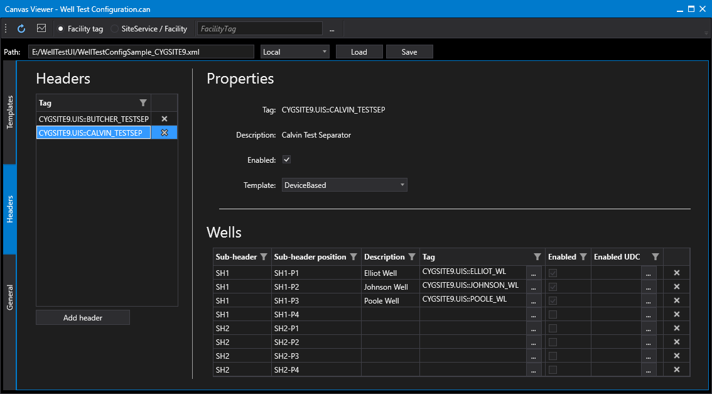Click the chart image icon in toolbar
The width and height of the screenshot is (712, 394).
click(x=41, y=29)
